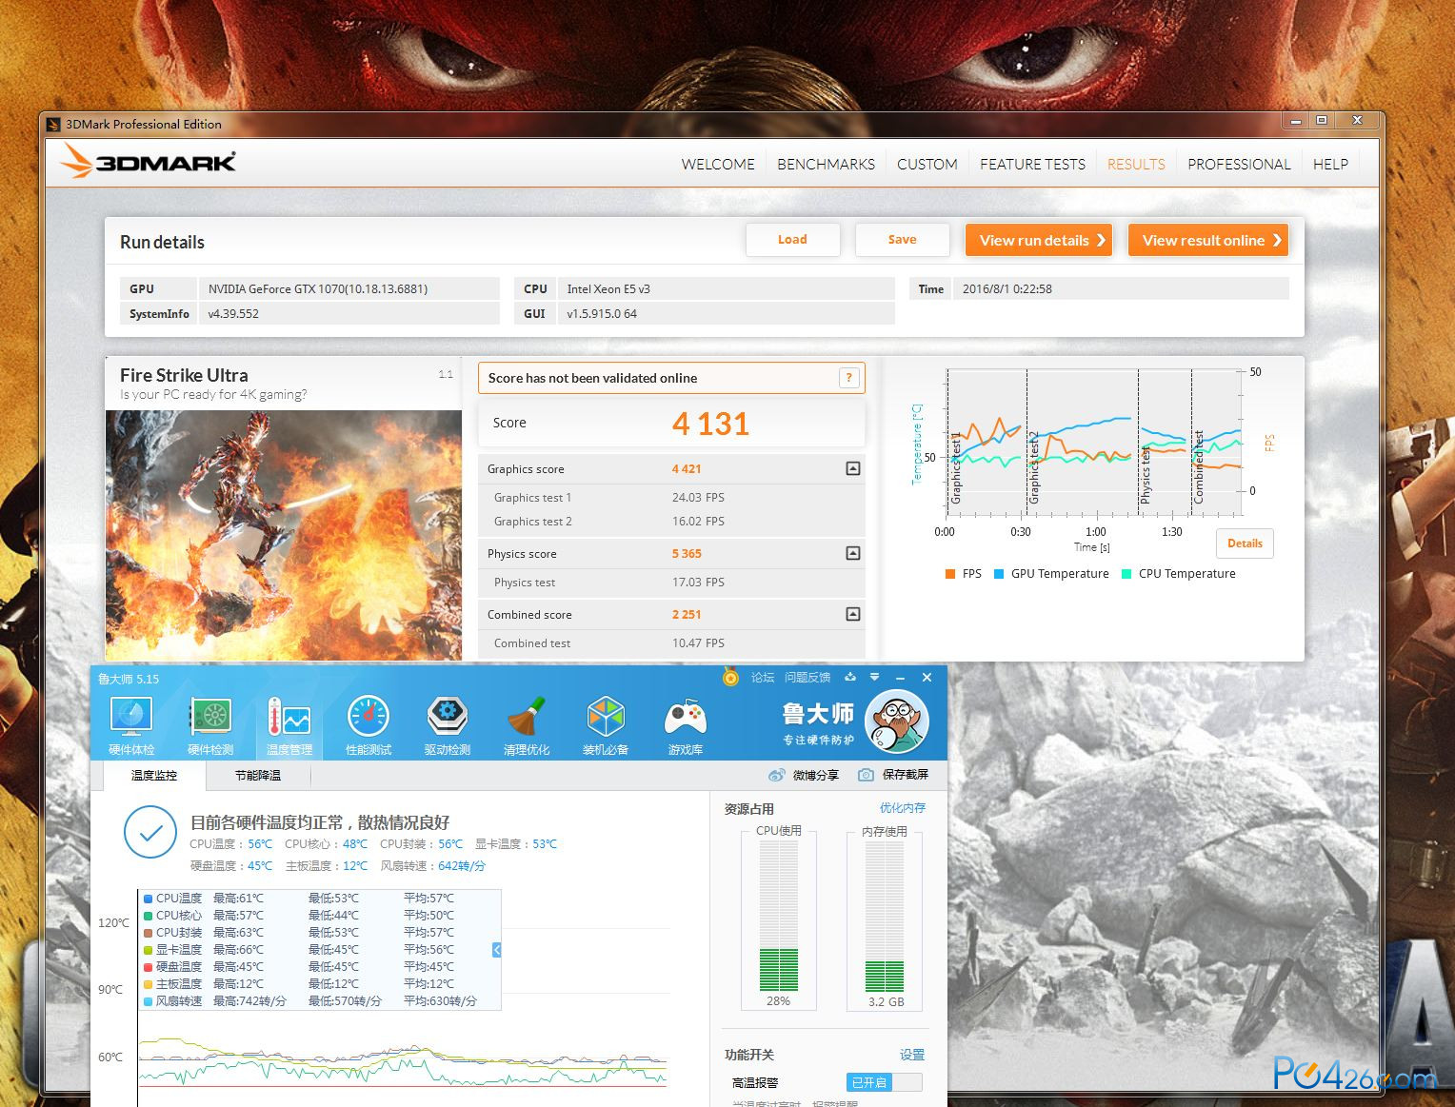Screen dimensions: 1455x1107
Task: Open chart Details button
Action: (x=1245, y=544)
